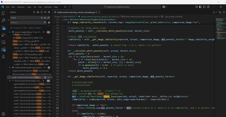The image size is (226, 117).
Task: Toggle Match Whole Word in search box
Action: 45,18
